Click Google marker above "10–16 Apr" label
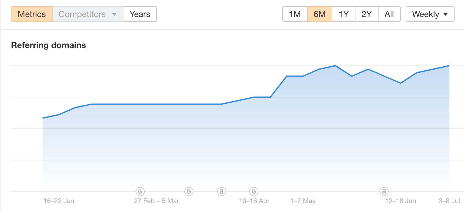The image size is (464, 211). tap(254, 192)
